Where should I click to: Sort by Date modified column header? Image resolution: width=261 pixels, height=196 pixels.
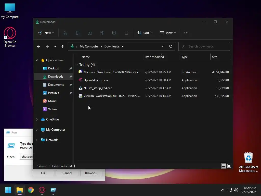[x=161, y=57]
